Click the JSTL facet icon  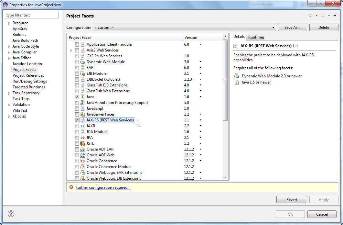[x=82, y=143]
